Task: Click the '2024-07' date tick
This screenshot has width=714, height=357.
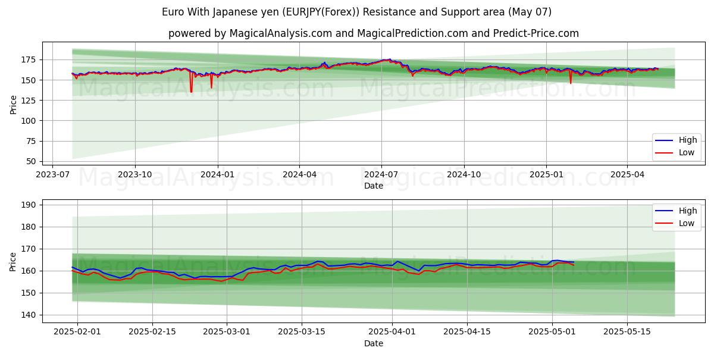Action: coord(381,174)
